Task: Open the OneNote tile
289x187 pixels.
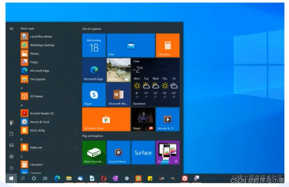Action: click(168, 152)
